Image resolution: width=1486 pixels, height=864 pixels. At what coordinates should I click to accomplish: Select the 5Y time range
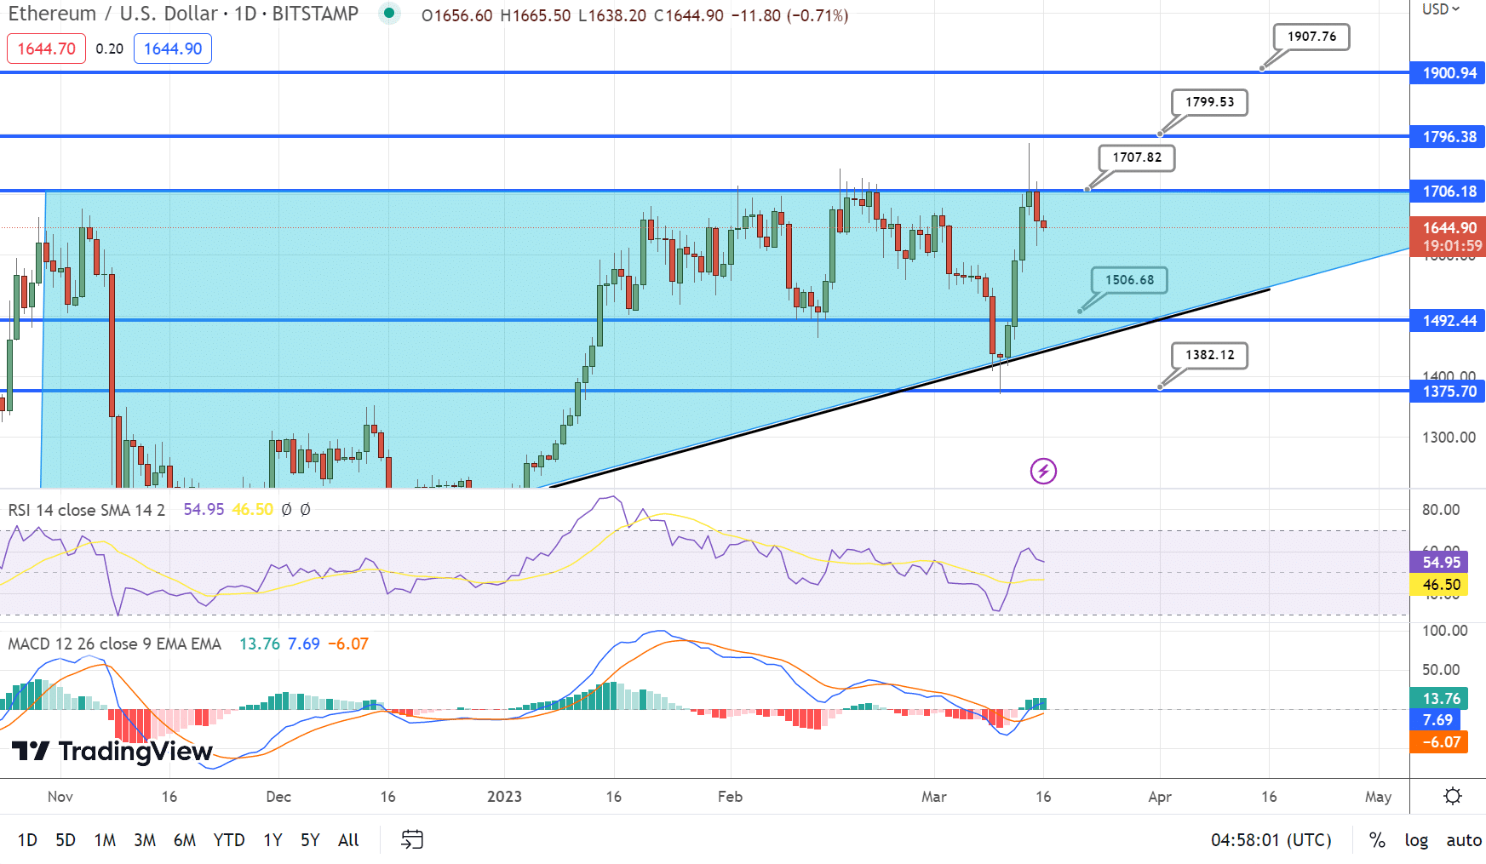310,840
